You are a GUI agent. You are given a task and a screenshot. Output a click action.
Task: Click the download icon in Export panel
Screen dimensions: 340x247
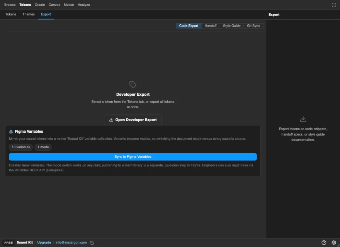tap(303, 119)
